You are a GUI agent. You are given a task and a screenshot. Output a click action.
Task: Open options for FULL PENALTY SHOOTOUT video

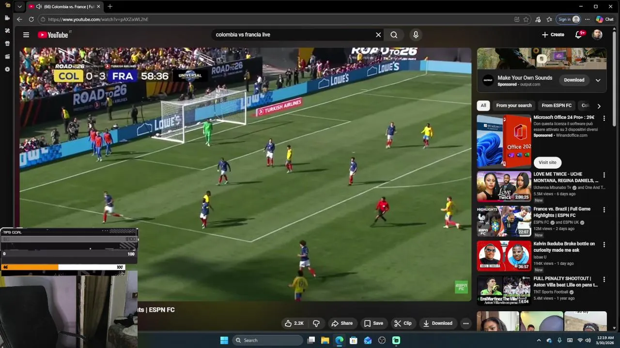click(x=604, y=279)
